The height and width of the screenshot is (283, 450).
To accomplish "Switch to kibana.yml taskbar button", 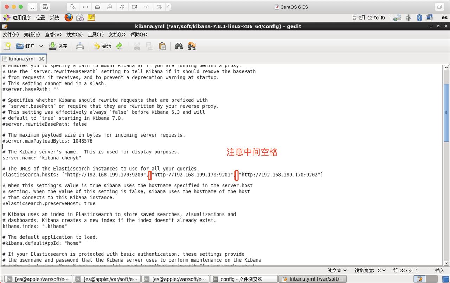I will 312,279.
